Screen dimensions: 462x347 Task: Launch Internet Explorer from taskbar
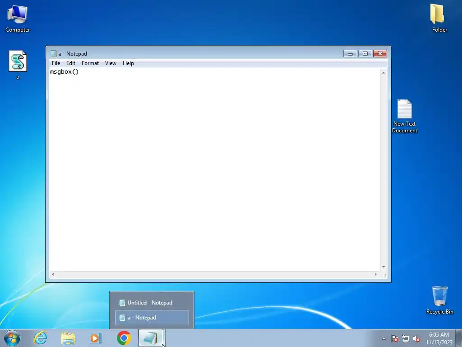coord(40,338)
